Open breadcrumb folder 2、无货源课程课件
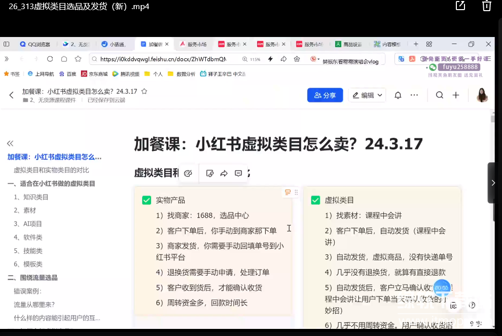This screenshot has width=502, height=336. pos(50,100)
